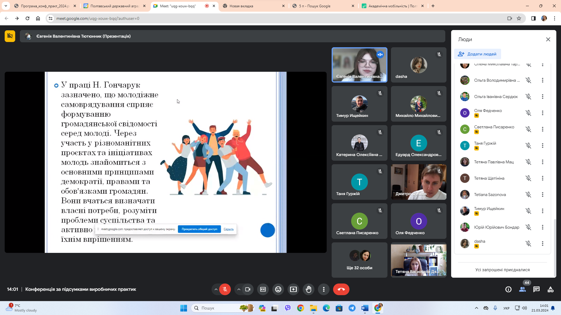
Task: Toggle the camera button
Action: pos(248,289)
